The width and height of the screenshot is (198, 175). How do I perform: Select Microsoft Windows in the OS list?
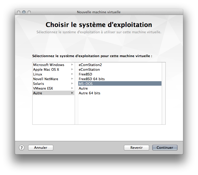pyautogui.click(x=53, y=65)
